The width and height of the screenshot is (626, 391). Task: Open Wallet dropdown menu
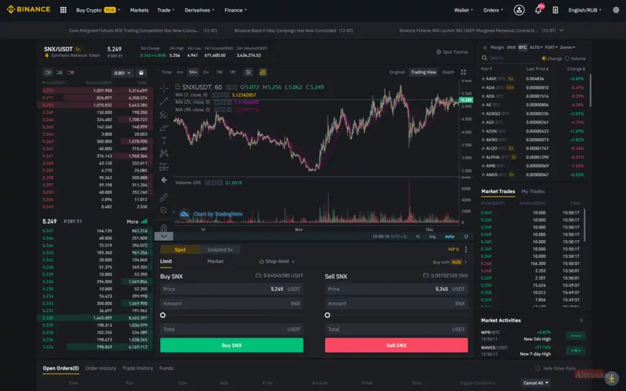click(463, 10)
